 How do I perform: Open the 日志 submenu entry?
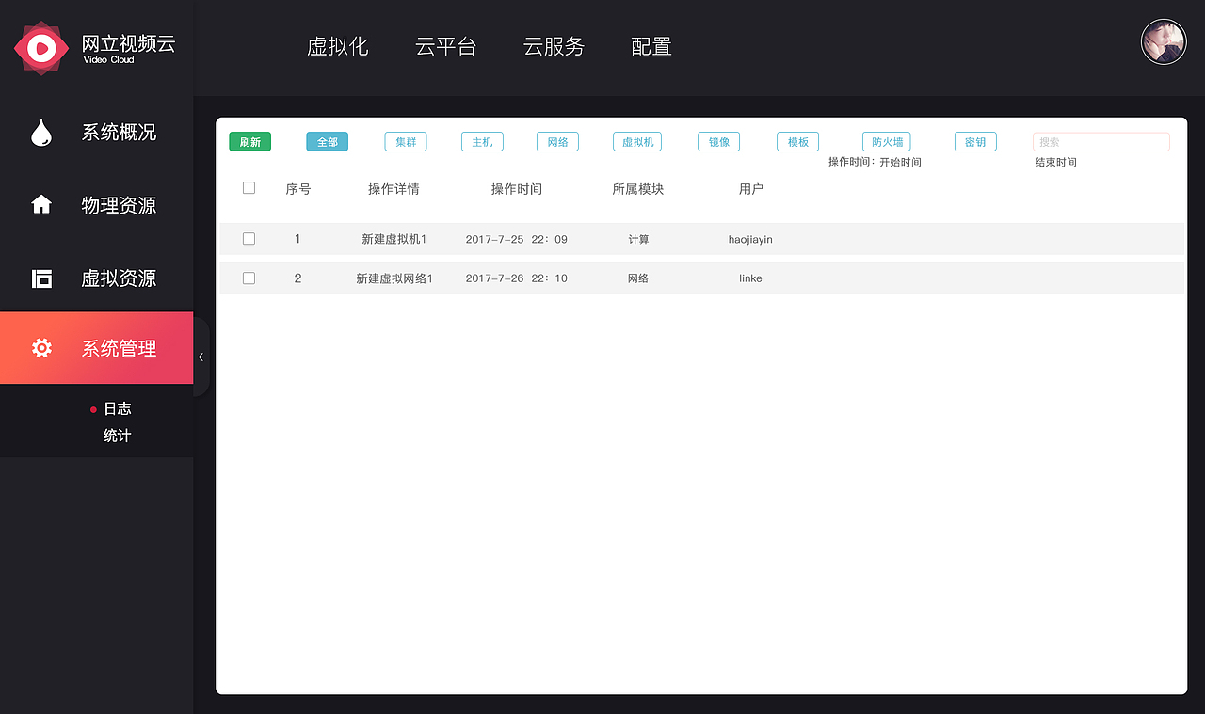(x=117, y=409)
